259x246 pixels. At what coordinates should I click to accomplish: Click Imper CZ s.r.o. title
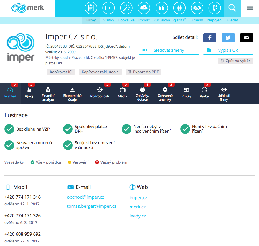coord(71,36)
